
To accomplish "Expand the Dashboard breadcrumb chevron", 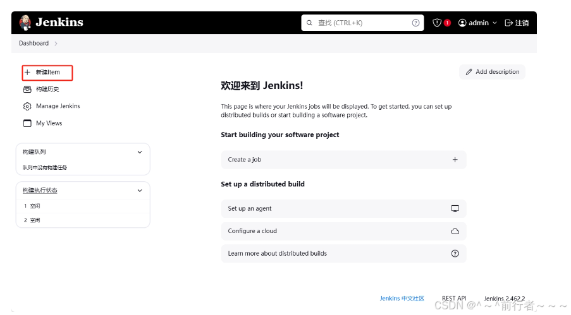I will click(56, 44).
